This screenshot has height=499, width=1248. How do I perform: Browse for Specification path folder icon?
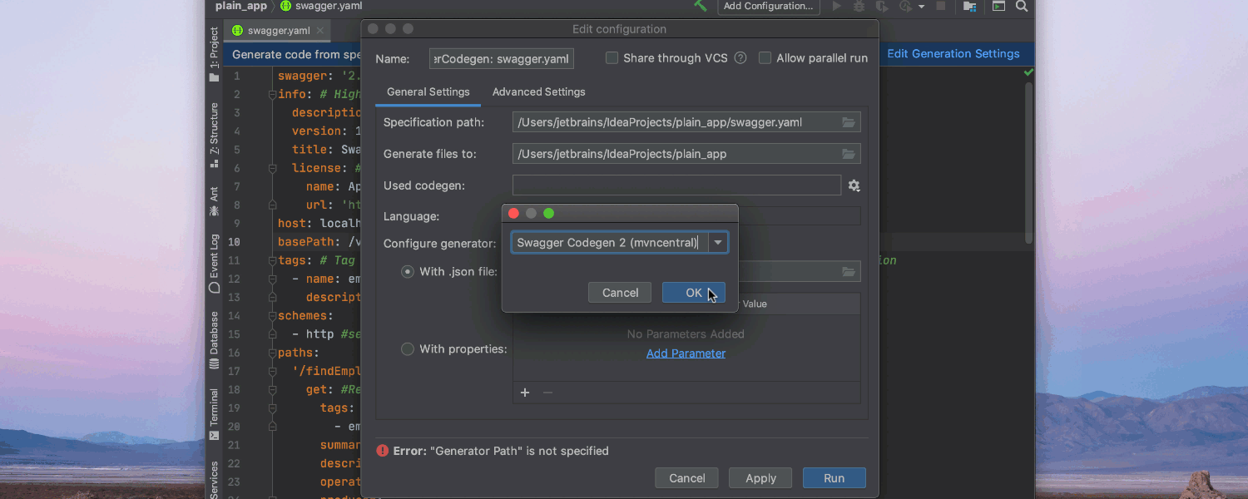(849, 122)
